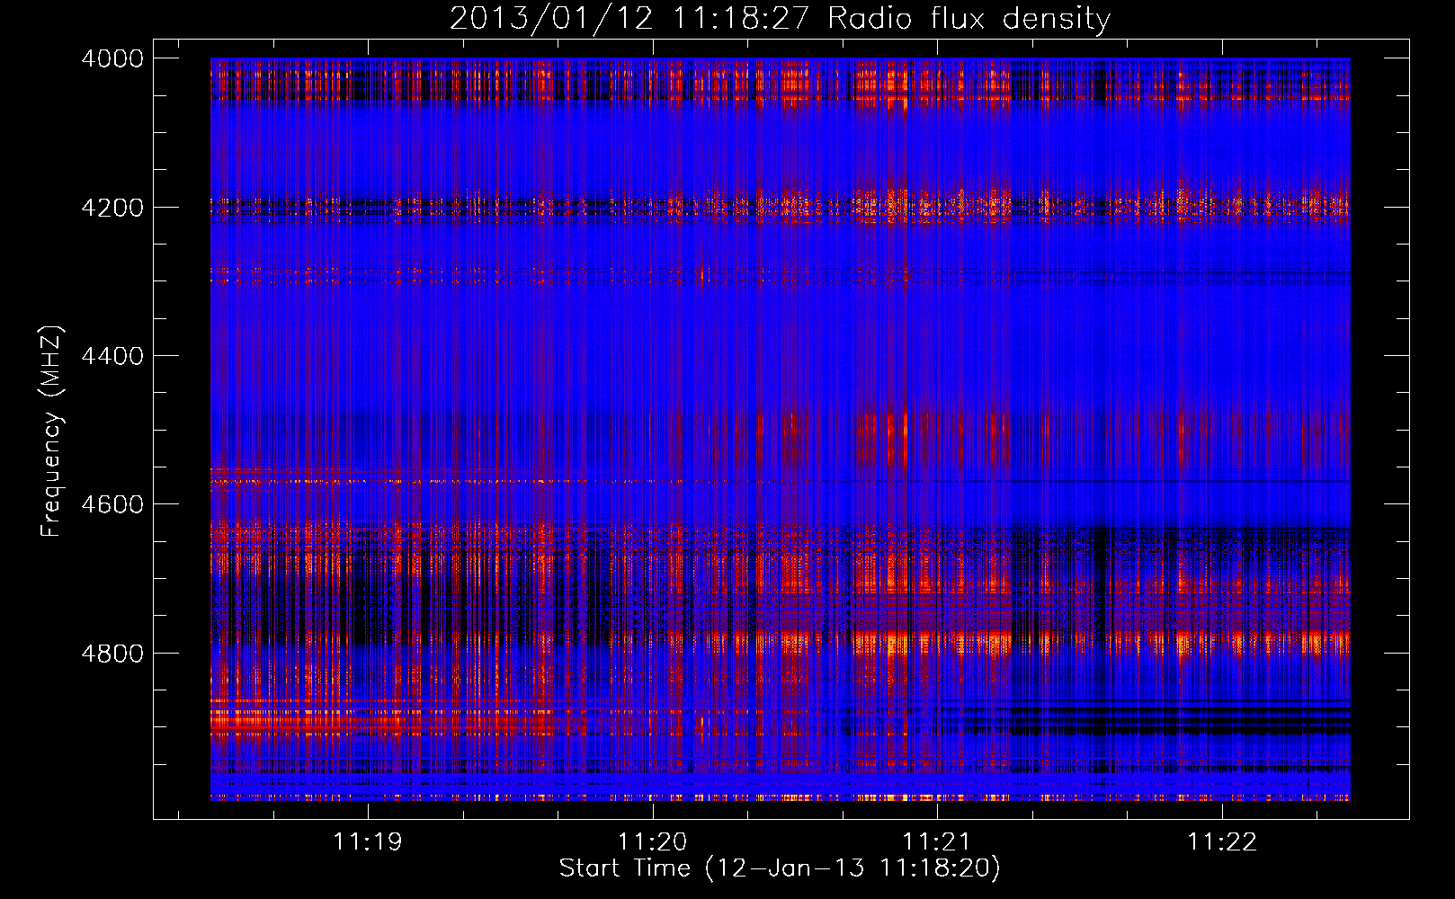1455x899 pixels.
Task: Click the 11:21 time axis label
Action: click(x=937, y=841)
